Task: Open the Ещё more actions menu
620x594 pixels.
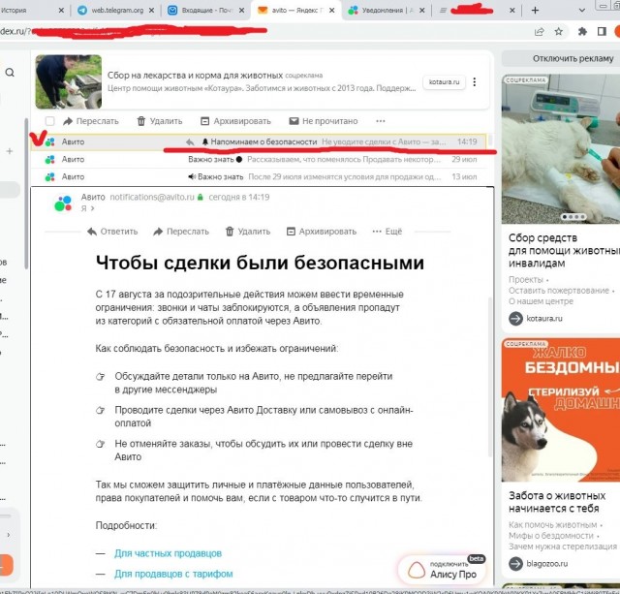Action: [387, 232]
